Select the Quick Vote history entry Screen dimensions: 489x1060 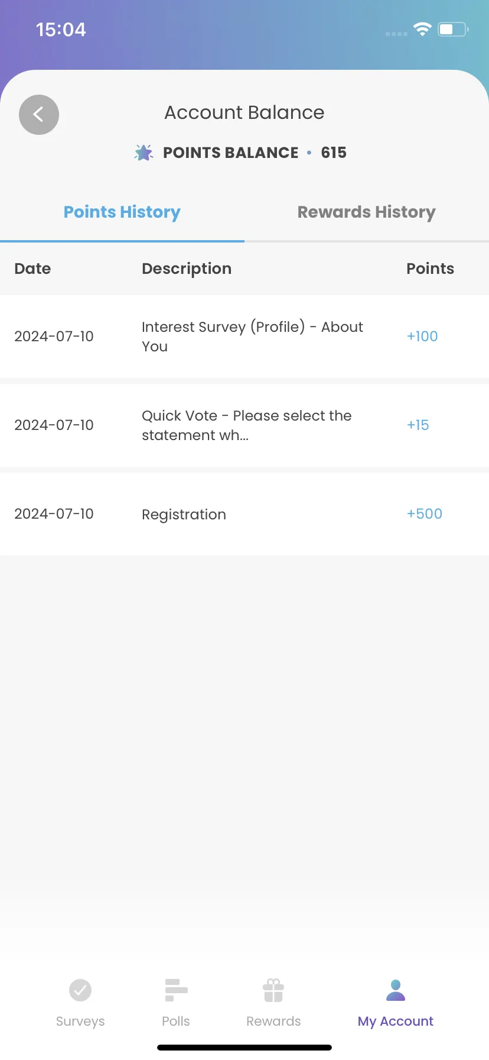(x=244, y=425)
